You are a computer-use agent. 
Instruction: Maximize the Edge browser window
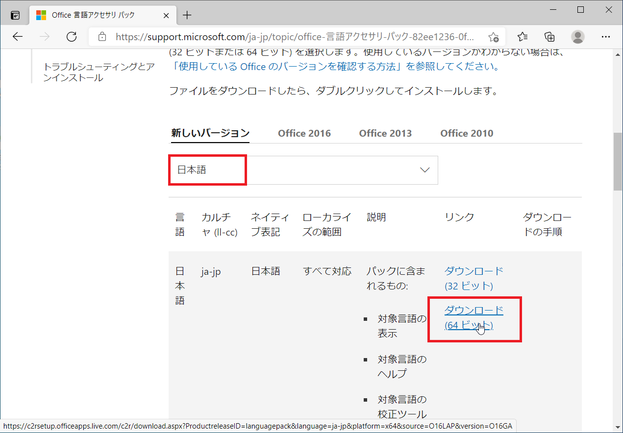[580, 10]
